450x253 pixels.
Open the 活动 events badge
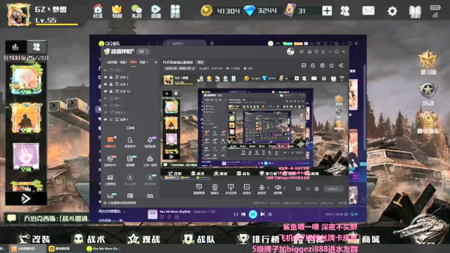[427, 94]
